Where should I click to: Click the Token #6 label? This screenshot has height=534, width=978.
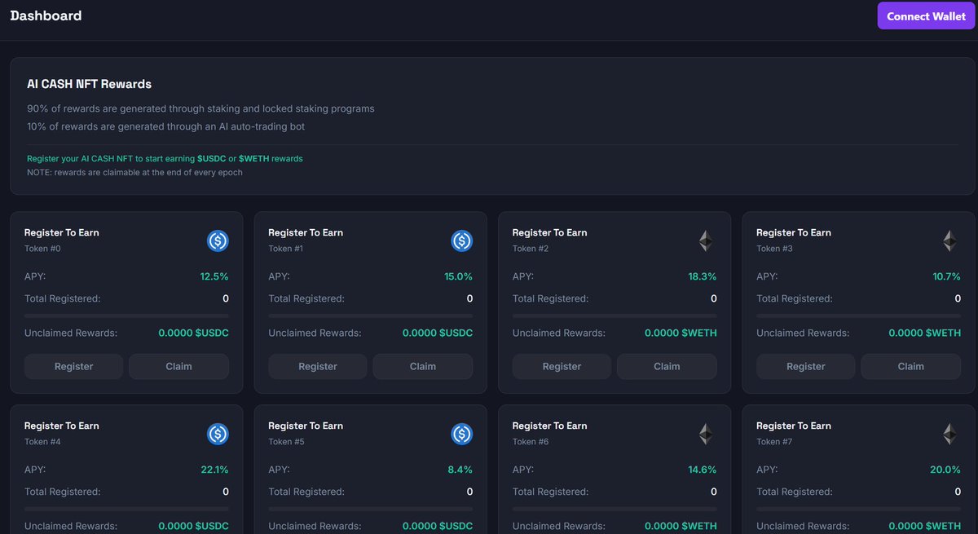[531, 442]
